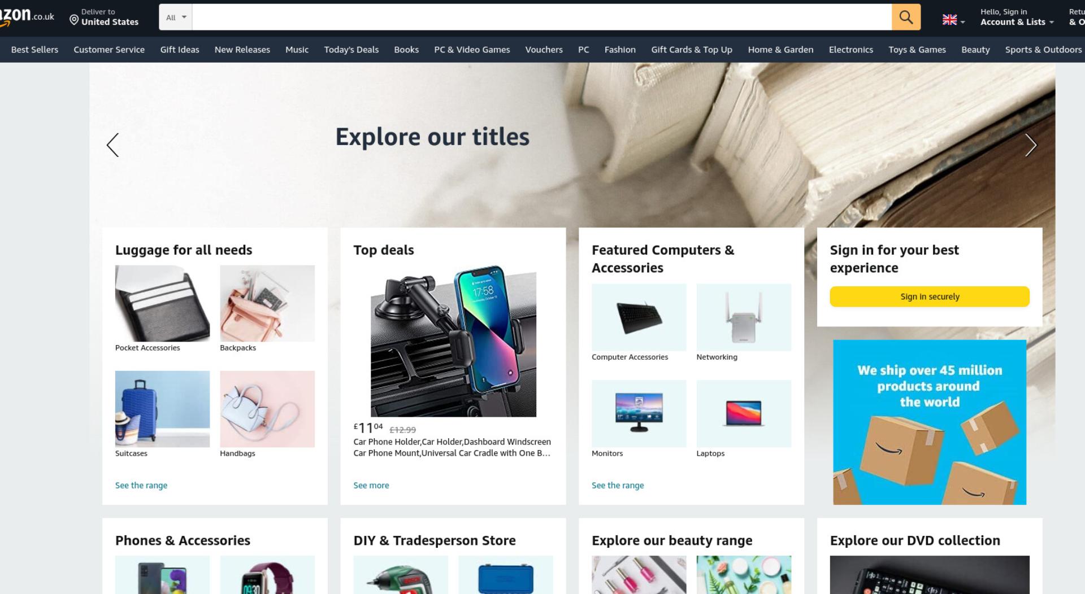Open Today's Deals in navigation bar
Viewport: 1085px width, 594px height.
[351, 50]
